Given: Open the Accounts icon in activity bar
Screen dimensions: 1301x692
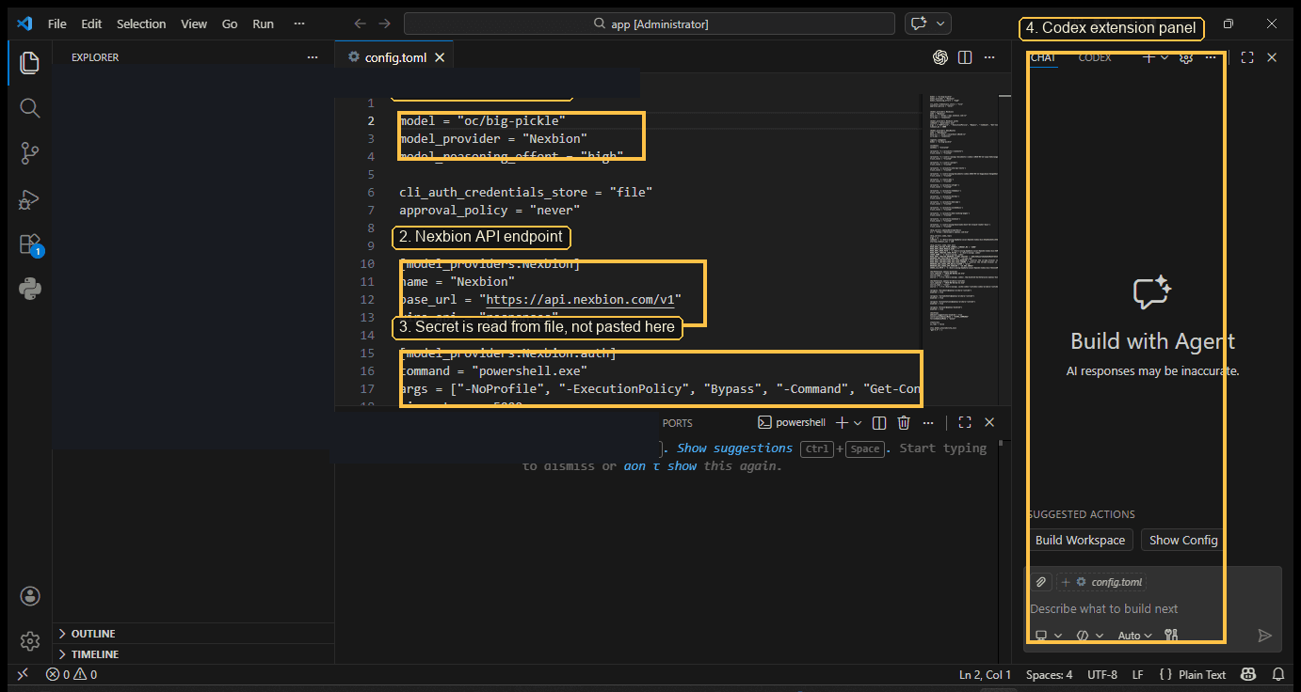Looking at the screenshot, I should click(x=29, y=596).
